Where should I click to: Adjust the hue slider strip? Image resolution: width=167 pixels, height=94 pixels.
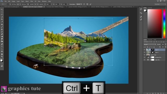point(164,23)
